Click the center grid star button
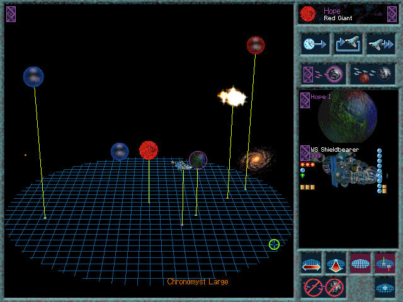The image size is (403, 302). click(x=385, y=288)
